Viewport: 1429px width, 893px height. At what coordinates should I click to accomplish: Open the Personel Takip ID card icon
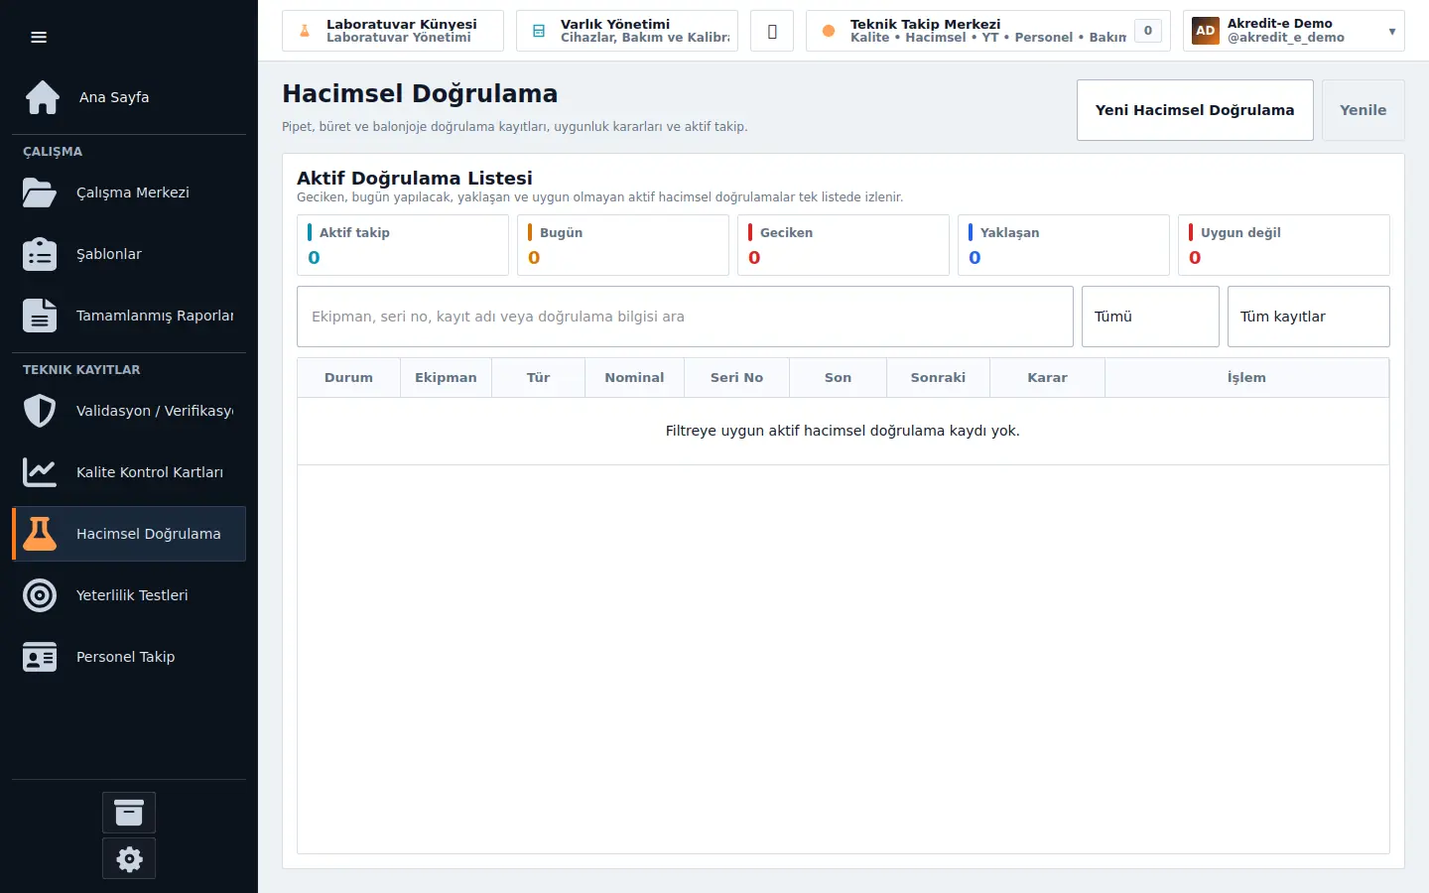pos(40,657)
